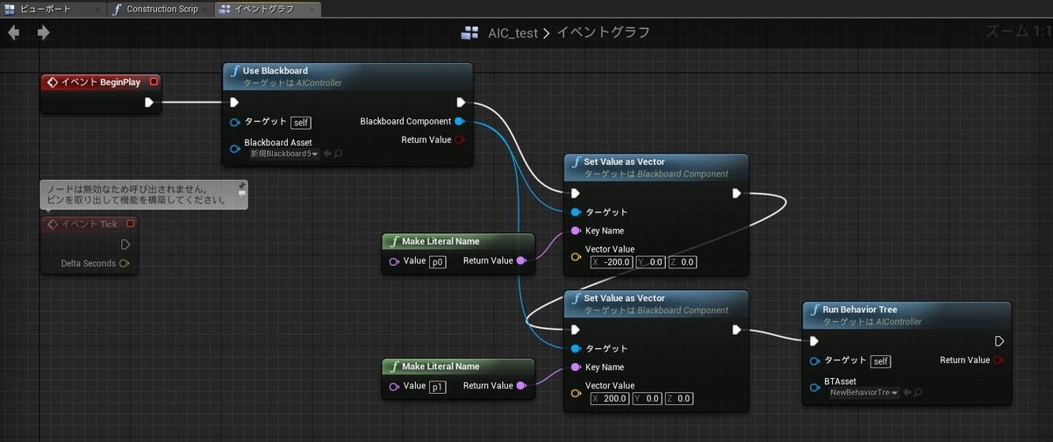
Task: Click exec output of upper Set Value as Vector
Action: (737, 194)
